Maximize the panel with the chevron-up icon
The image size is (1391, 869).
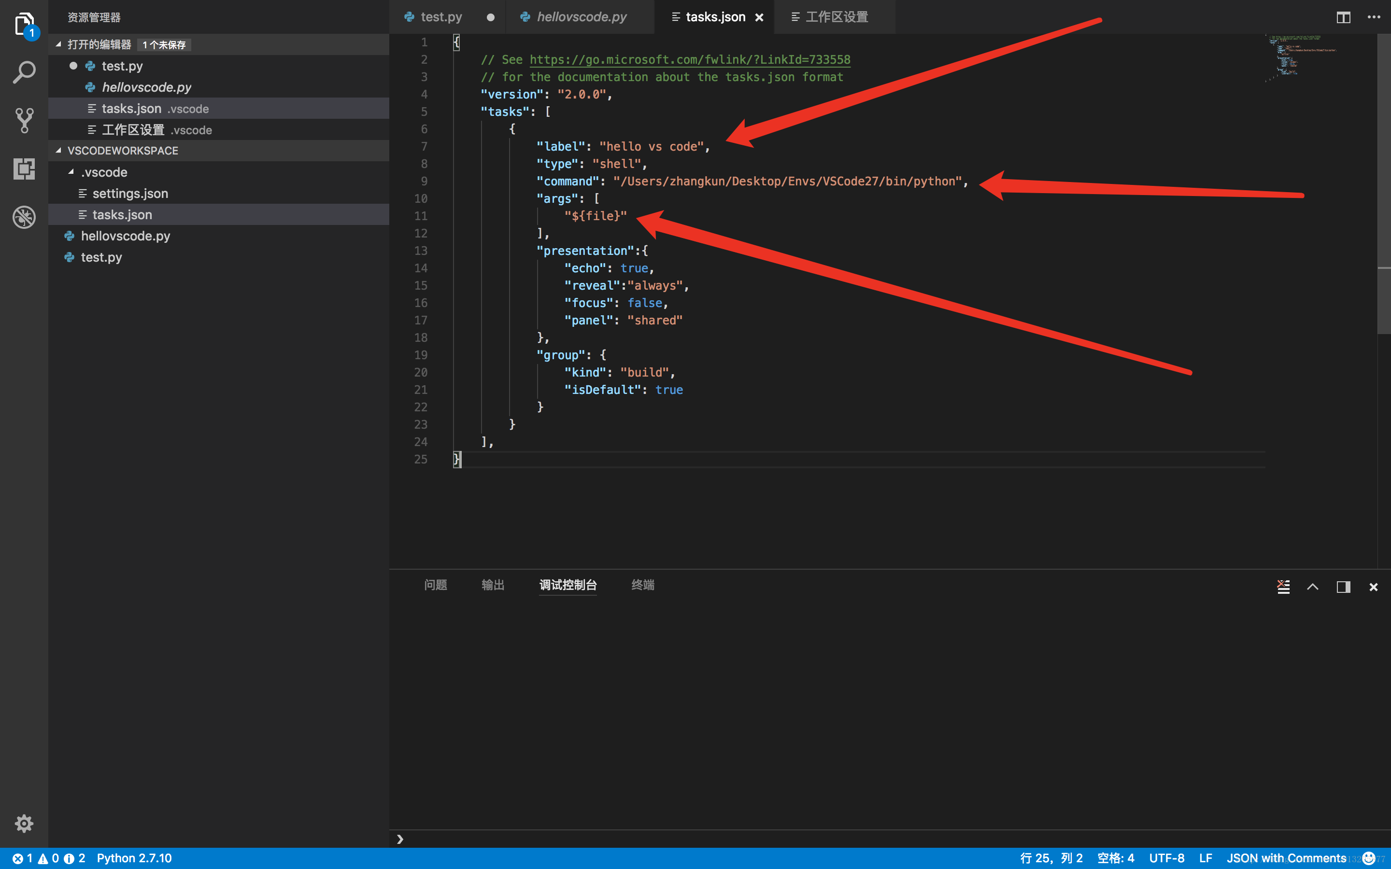(x=1313, y=586)
